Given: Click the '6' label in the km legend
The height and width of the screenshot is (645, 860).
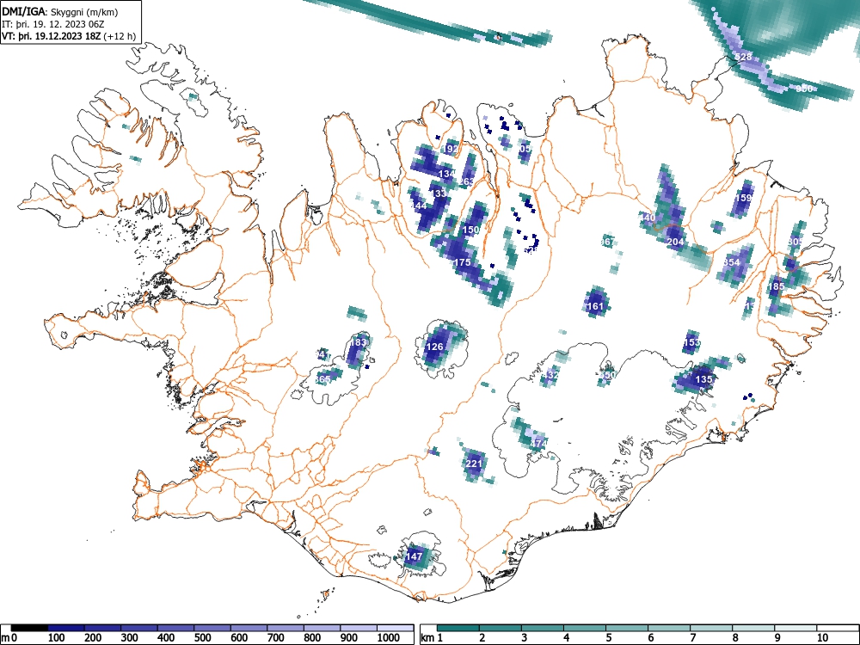Looking at the screenshot, I should point(650,638).
